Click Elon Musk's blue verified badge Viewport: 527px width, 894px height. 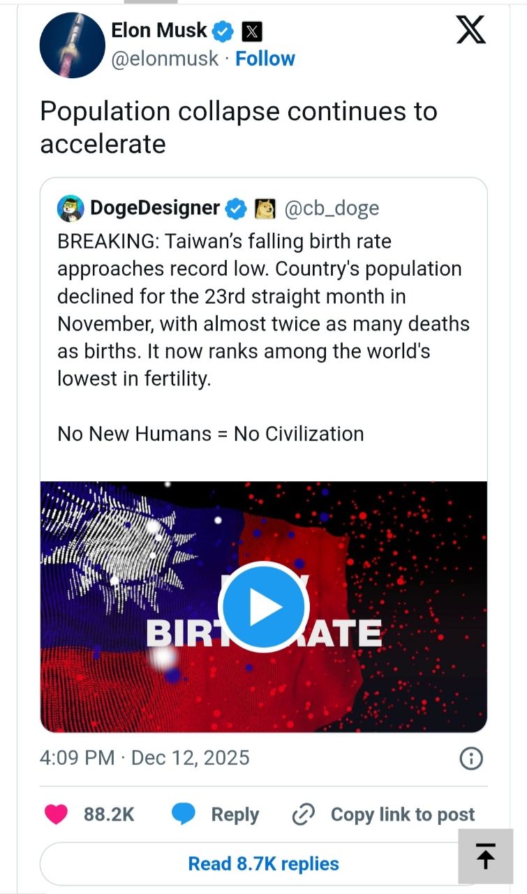pyautogui.click(x=223, y=31)
